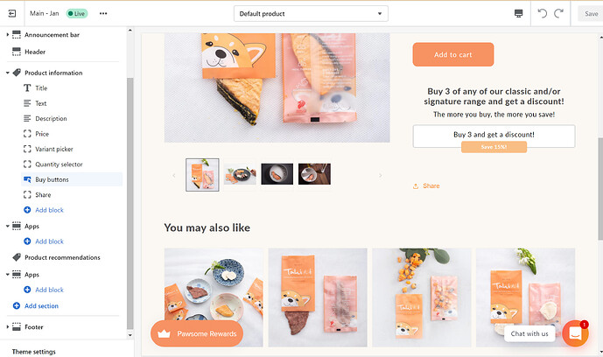Expand the Announcement bar section
The image size is (603, 357).
pos(7,35)
